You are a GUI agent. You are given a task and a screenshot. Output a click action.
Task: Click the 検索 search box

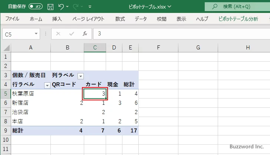pos(237,7)
